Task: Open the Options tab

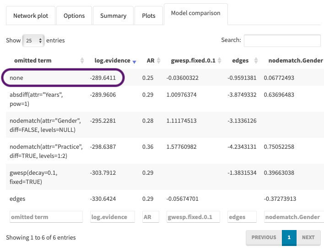Action: (x=74, y=16)
